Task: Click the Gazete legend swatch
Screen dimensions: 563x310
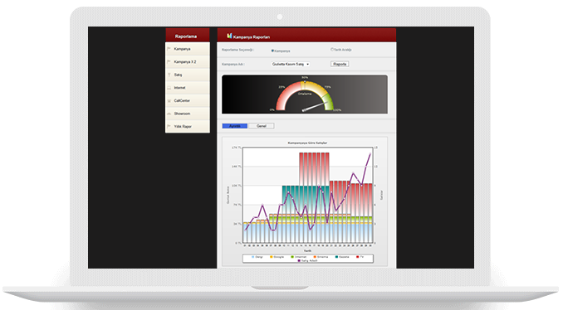Action: pos(336,257)
